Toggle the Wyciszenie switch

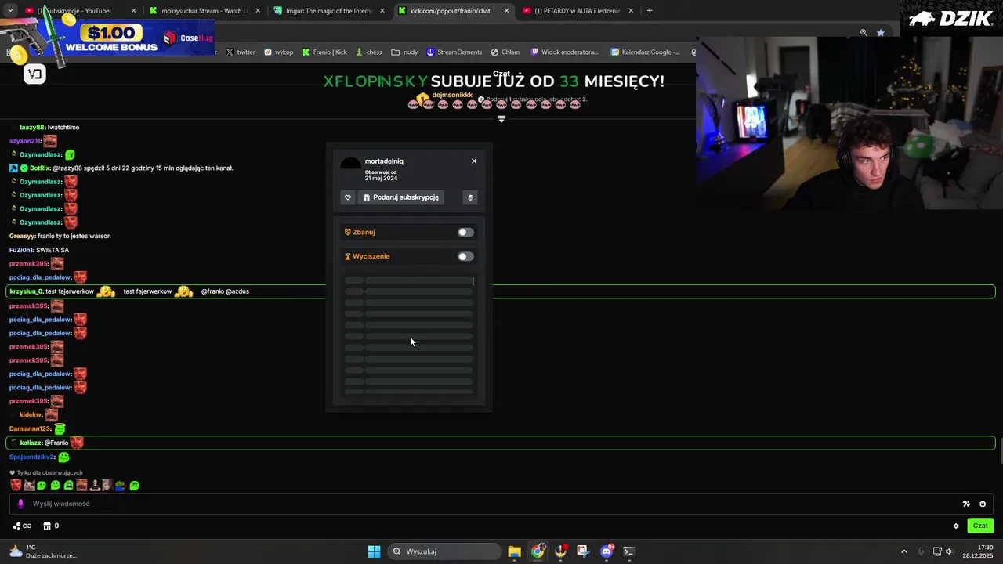pyautogui.click(x=465, y=256)
